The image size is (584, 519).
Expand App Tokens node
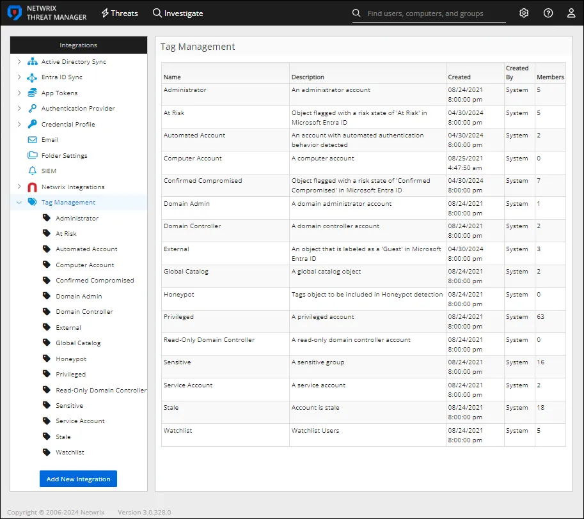[19, 93]
